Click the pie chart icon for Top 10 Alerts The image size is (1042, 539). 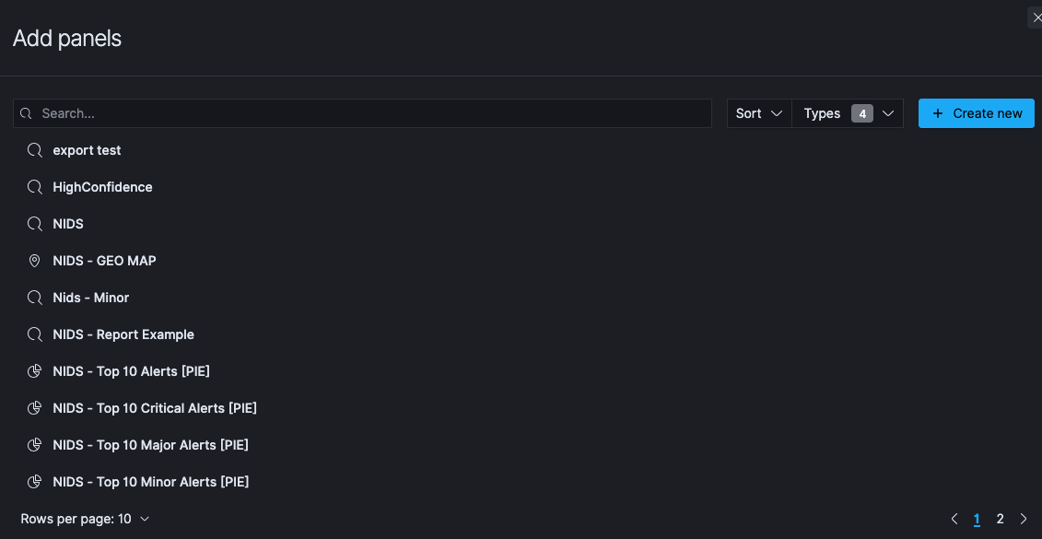35,371
